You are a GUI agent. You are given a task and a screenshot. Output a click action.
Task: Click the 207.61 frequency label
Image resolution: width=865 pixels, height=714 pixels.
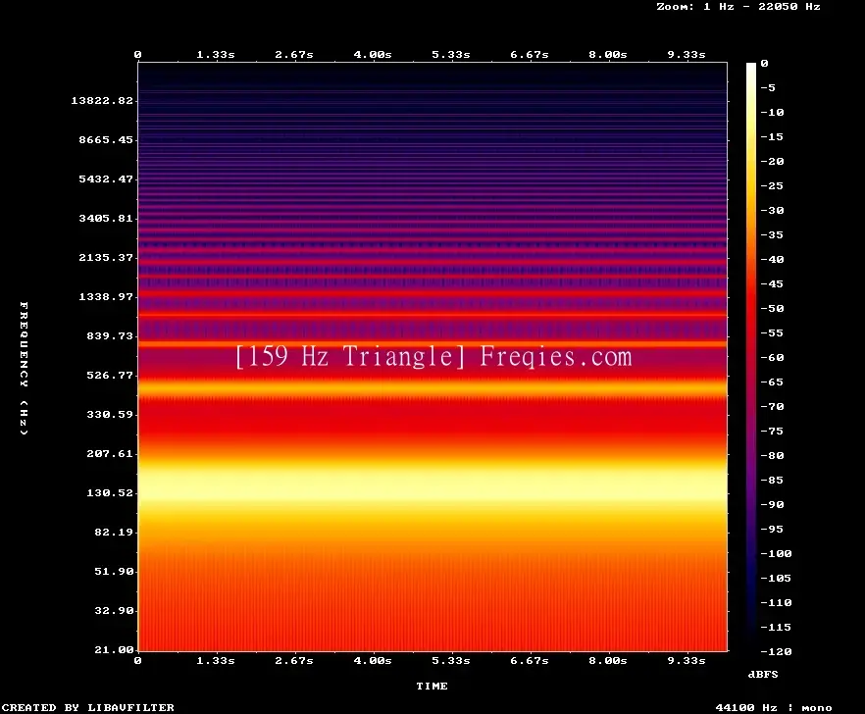(x=110, y=453)
